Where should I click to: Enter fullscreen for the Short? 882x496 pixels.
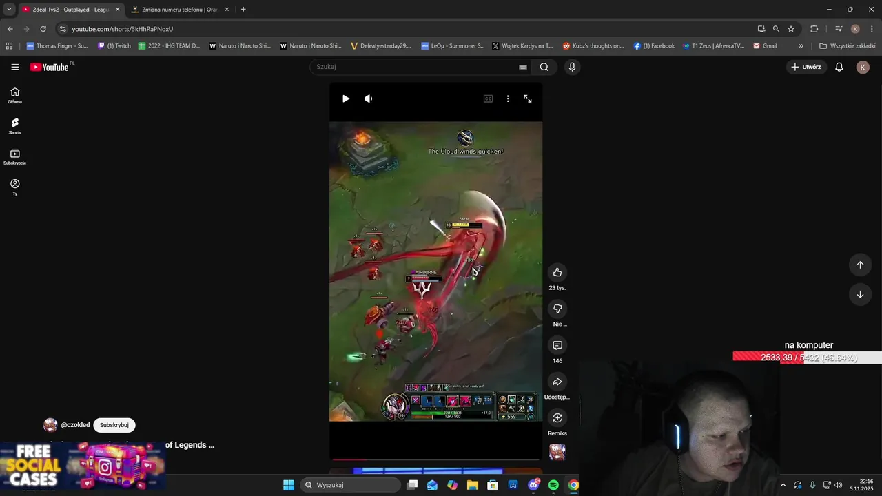pyautogui.click(x=528, y=99)
